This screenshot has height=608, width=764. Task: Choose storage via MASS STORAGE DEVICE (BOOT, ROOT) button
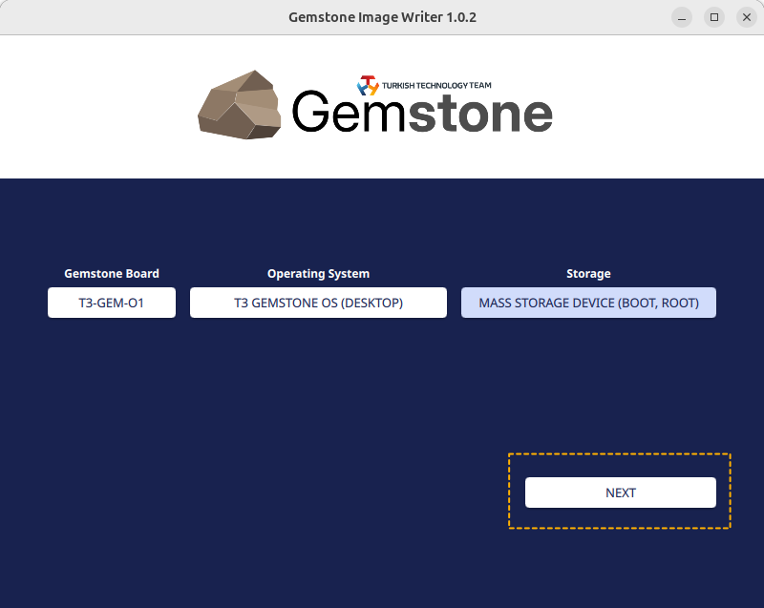[588, 303]
